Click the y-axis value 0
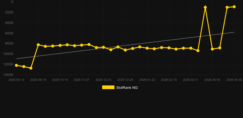243x118 pixels. click(12, 2)
